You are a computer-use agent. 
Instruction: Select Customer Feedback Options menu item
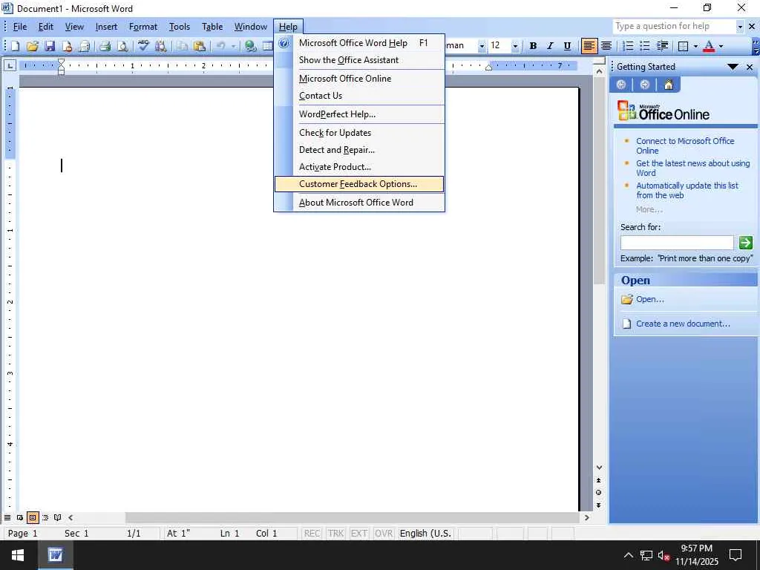pos(358,184)
